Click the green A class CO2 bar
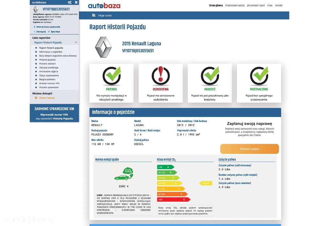The width and height of the screenshot is (319, 226). pyautogui.click(x=166, y=167)
